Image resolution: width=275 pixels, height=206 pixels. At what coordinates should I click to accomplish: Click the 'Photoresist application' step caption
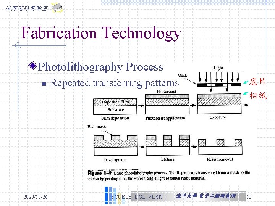(x=165, y=118)
